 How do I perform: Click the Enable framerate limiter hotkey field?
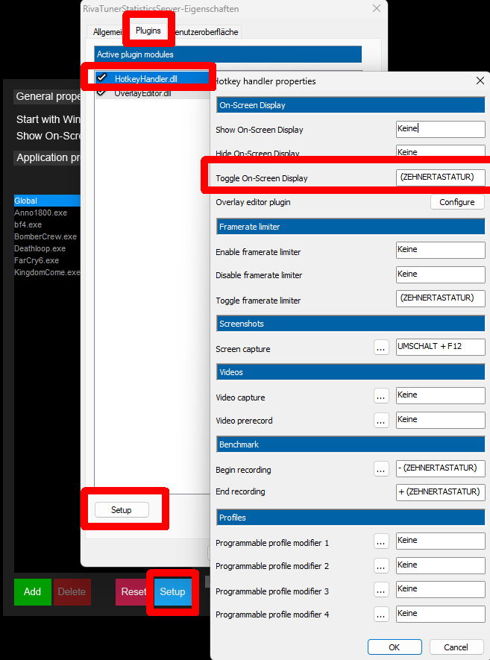(440, 250)
